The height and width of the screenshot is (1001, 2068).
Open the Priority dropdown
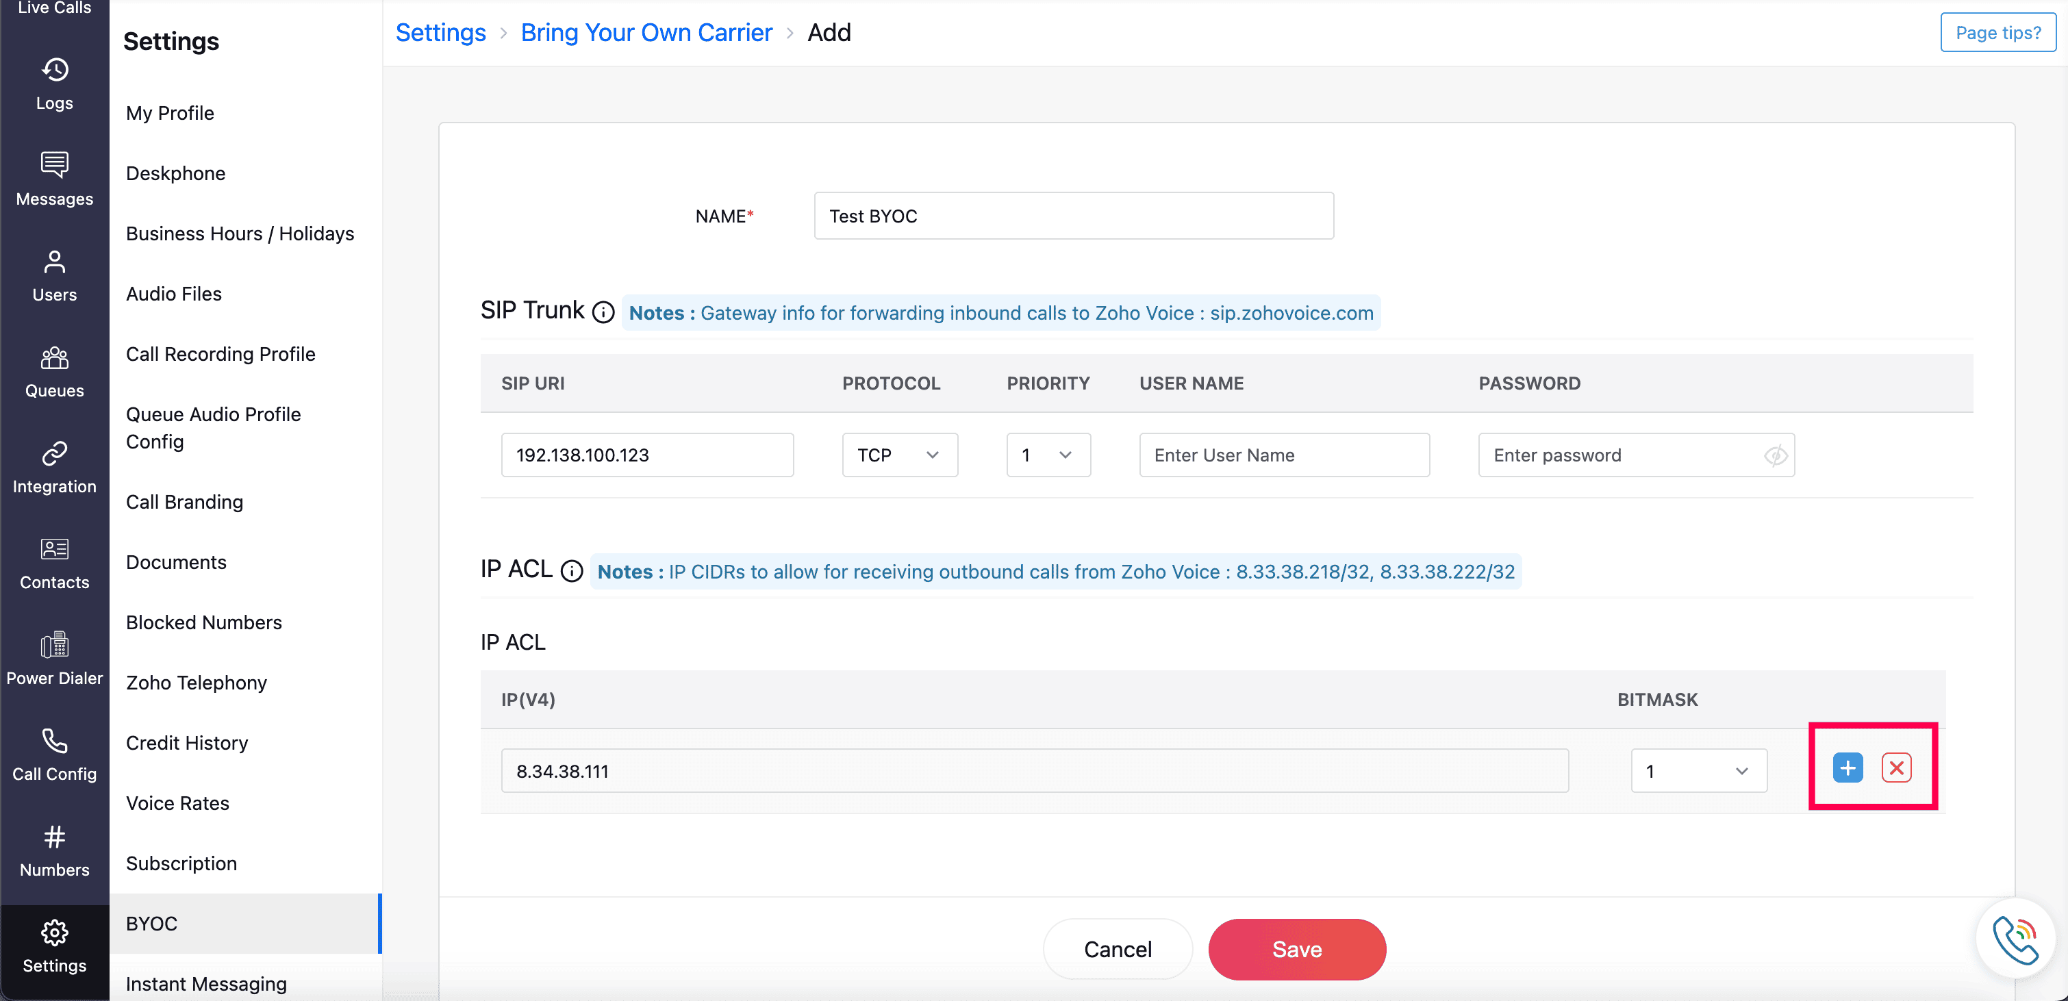1048,455
